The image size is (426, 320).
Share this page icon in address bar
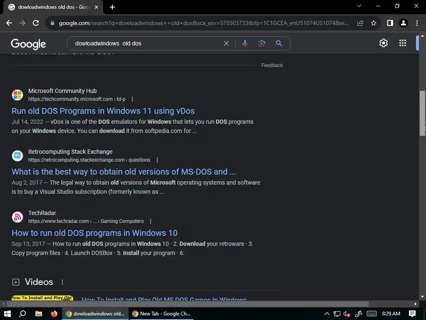(x=360, y=23)
